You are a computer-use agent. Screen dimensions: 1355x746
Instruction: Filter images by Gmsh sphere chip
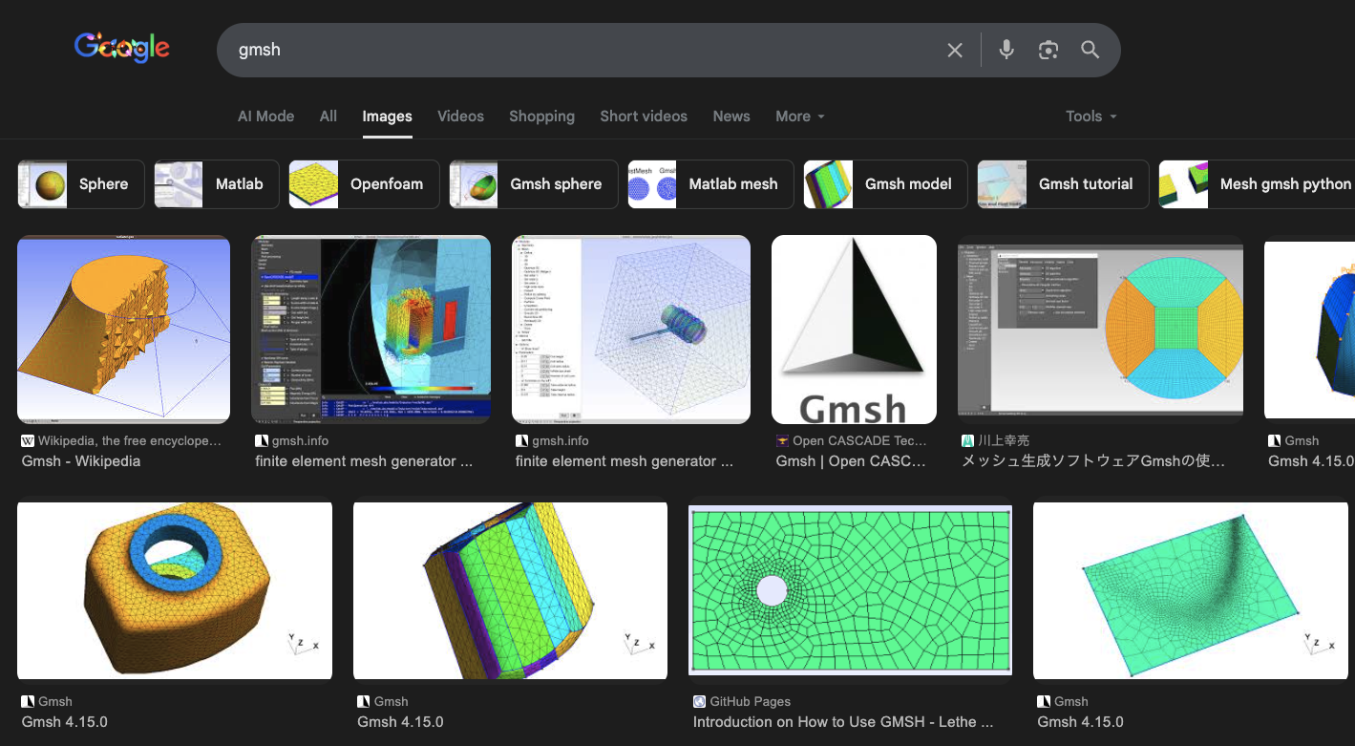point(534,184)
